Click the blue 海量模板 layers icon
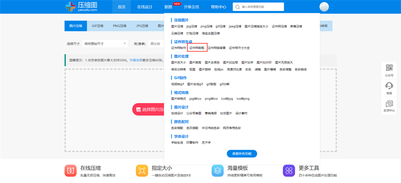 point(218,170)
